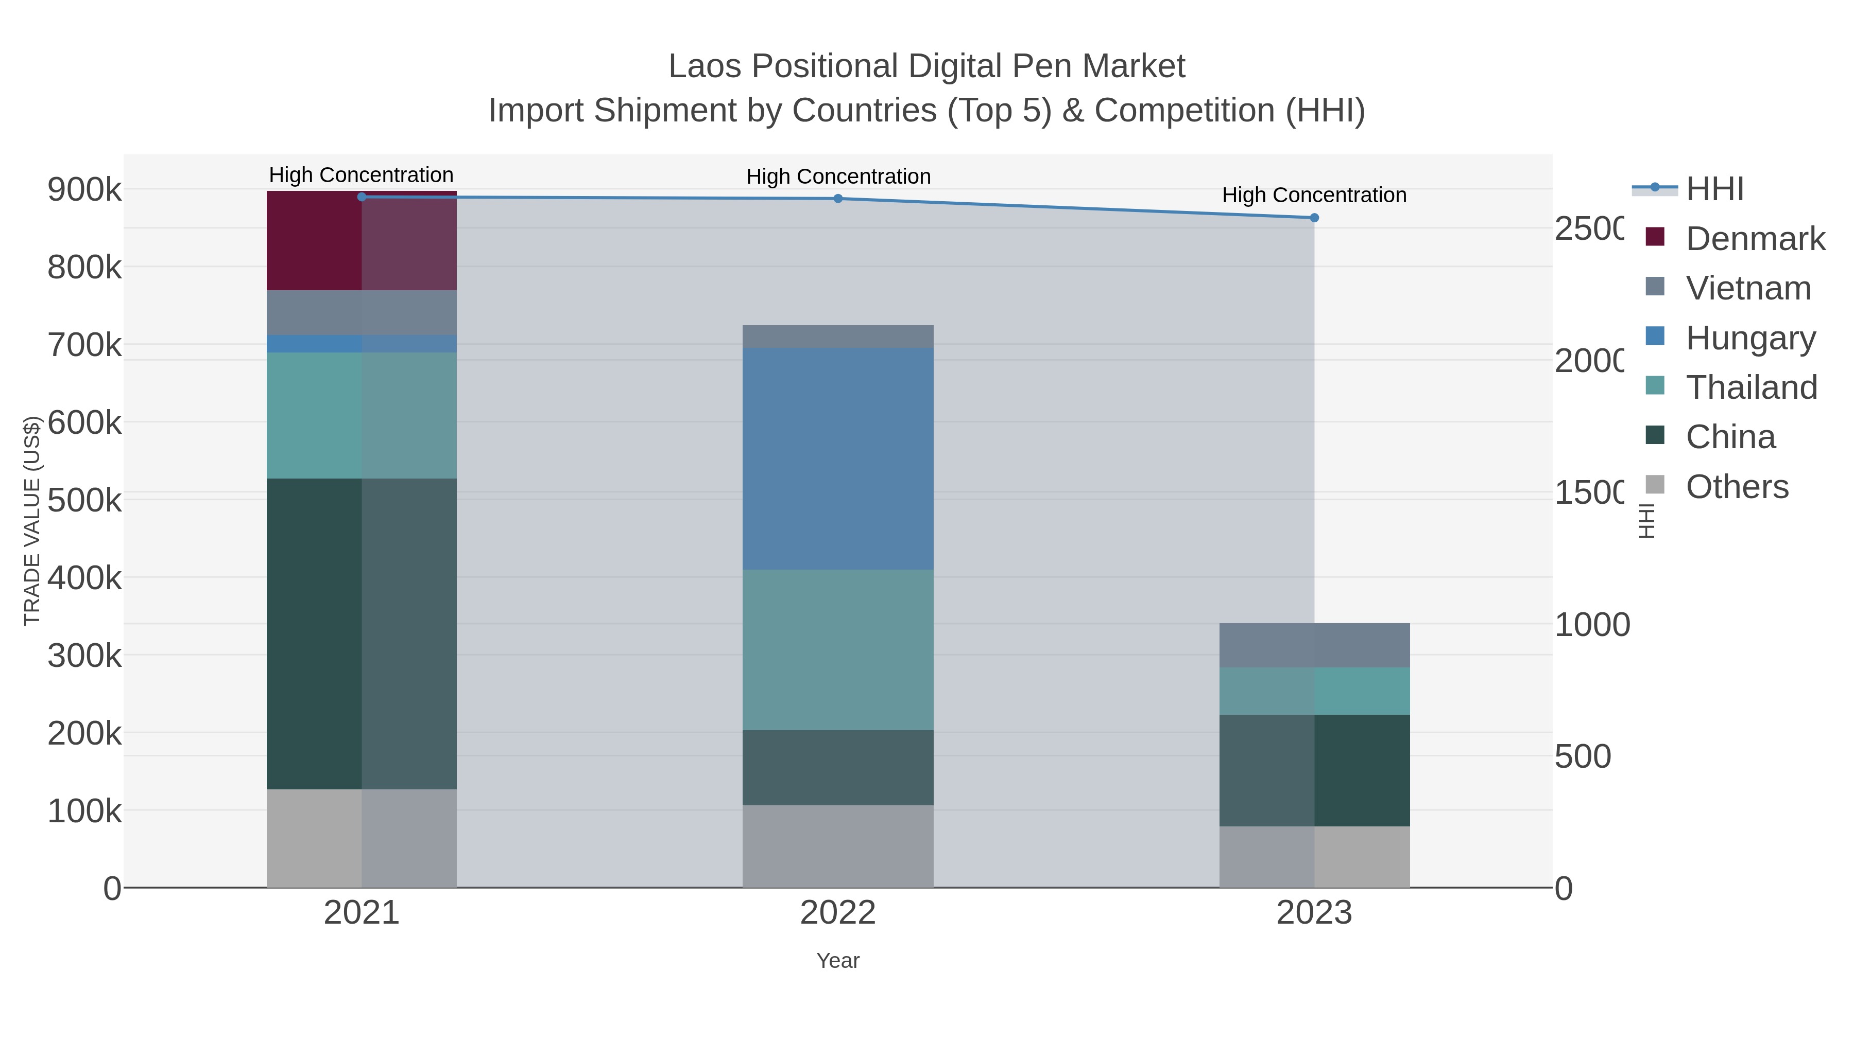The width and height of the screenshot is (1854, 1042).
Task: Toggle China series in the legend
Action: point(1711,437)
